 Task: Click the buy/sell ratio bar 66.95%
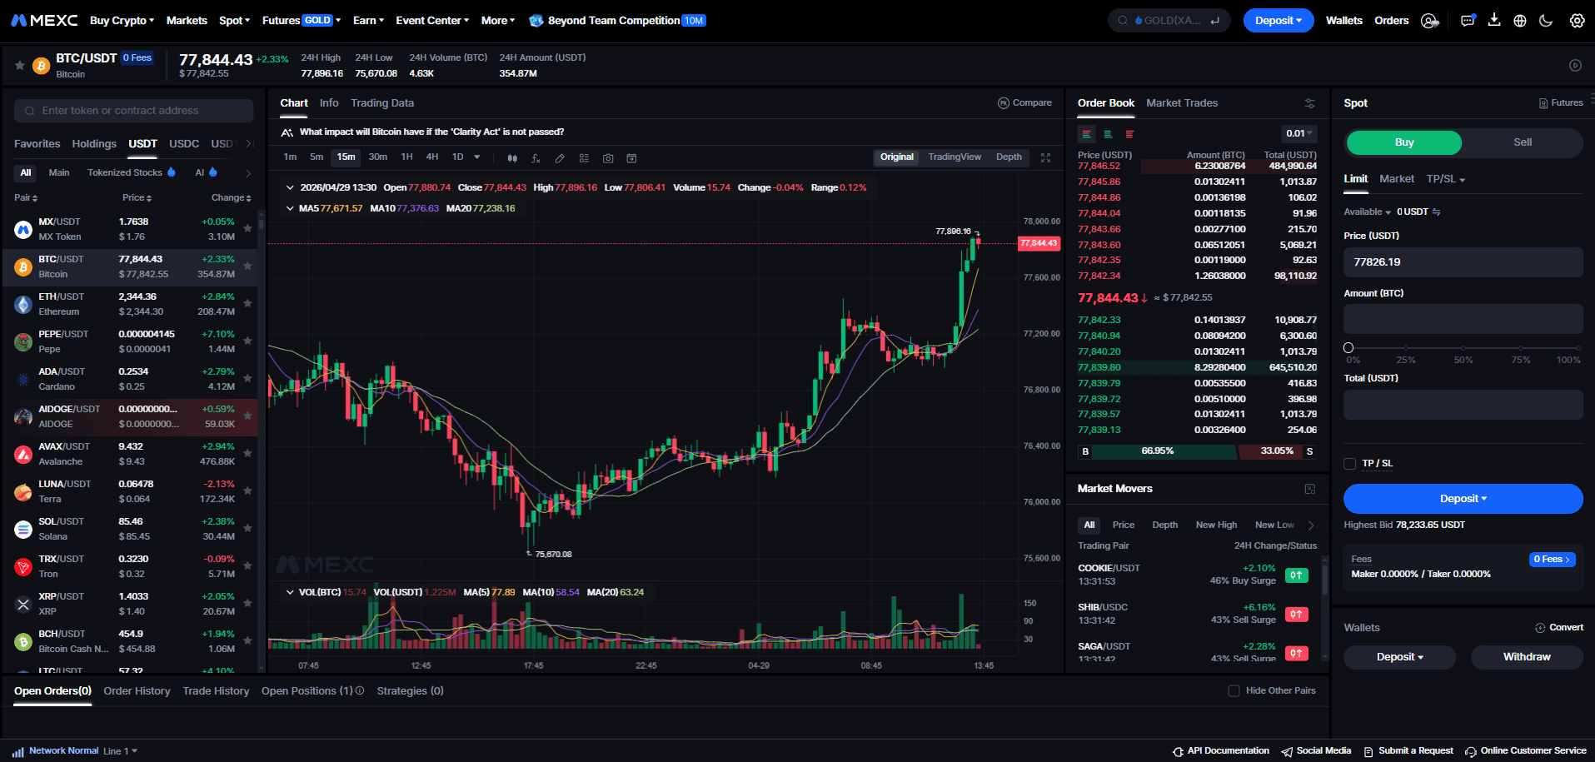pyautogui.click(x=1157, y=451)
